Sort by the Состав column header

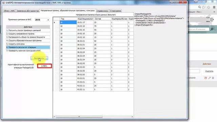pyautogui.click(x=102, y=19)
